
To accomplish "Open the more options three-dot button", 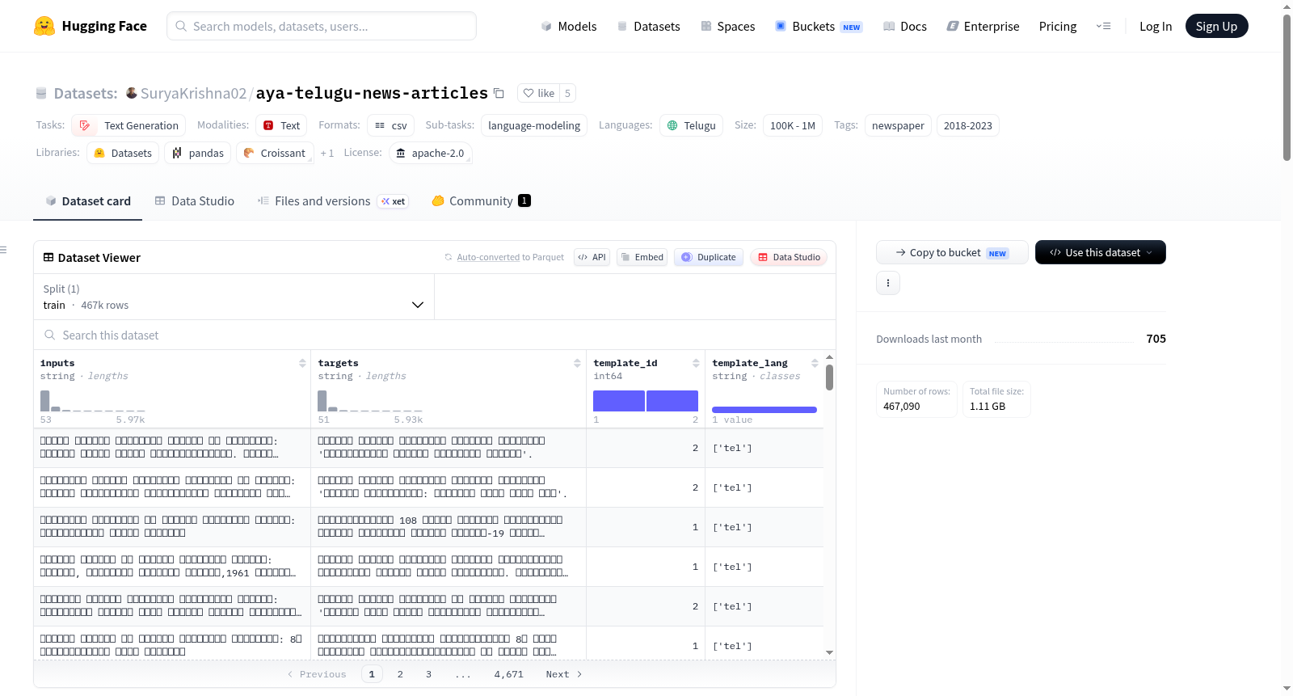I will pos(888,283).
